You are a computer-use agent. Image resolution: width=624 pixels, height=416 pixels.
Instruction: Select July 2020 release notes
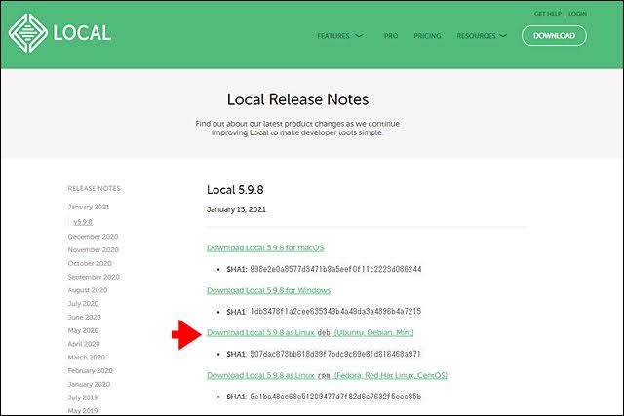pyautogui.click(x=83, y=304)
